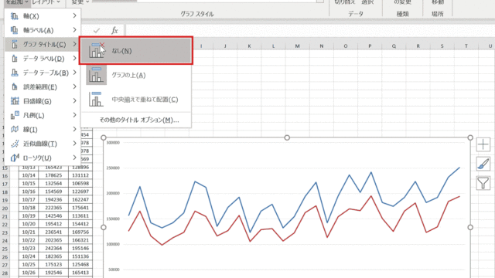Open the chart elements plus button
Screen dimensions: 495x278
483,144
